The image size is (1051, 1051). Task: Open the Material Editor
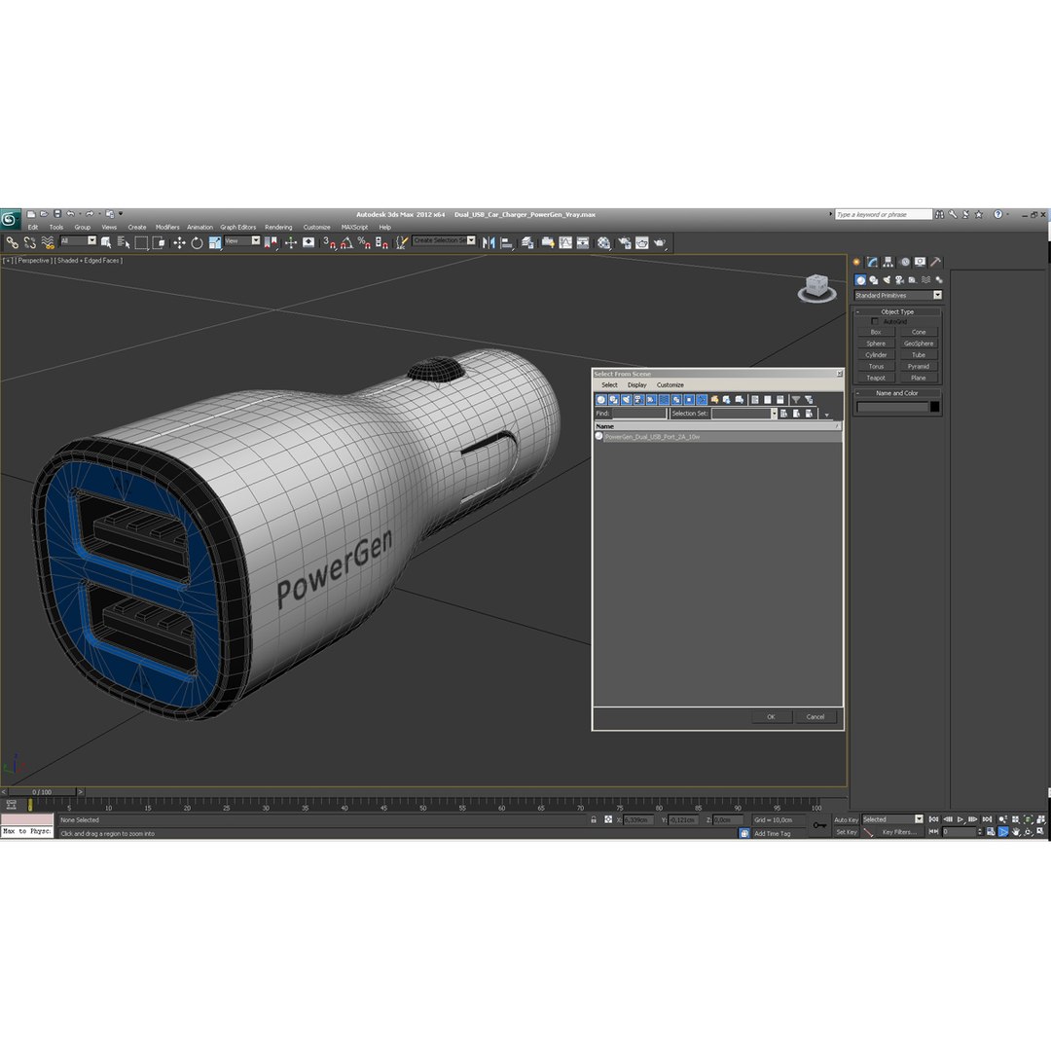pyautogui.click(x=604, y=242)
